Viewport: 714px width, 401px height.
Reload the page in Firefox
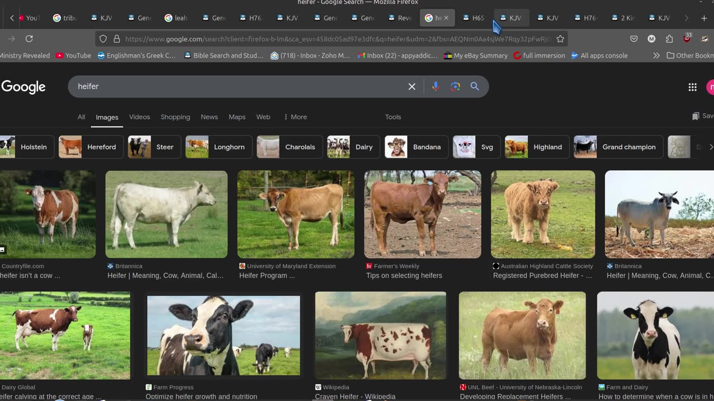(29, 38)
